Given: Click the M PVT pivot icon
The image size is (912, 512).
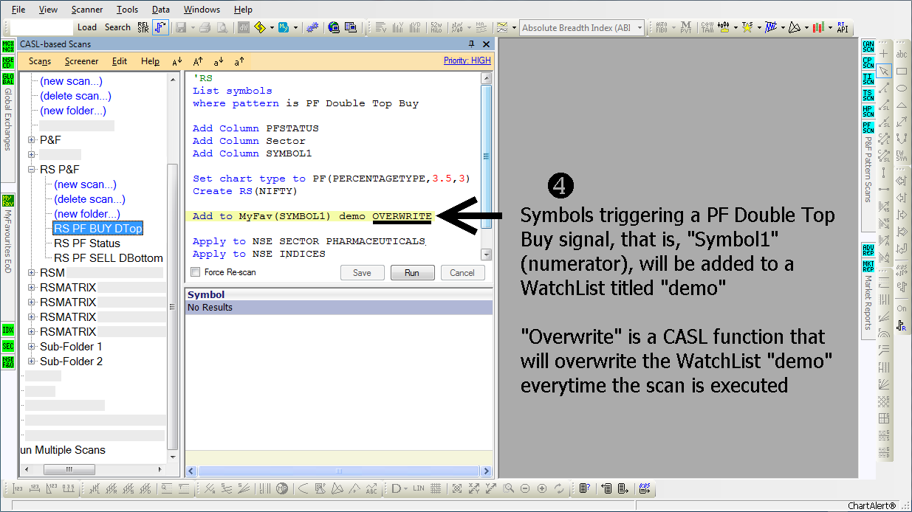Looking at the screenshot, I should 686,27.
